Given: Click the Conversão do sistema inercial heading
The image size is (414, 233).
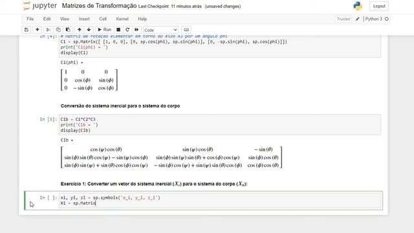Looking at the screenshot, I should click(120, 106).
